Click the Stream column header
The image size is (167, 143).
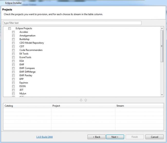(x=140, y=106)
